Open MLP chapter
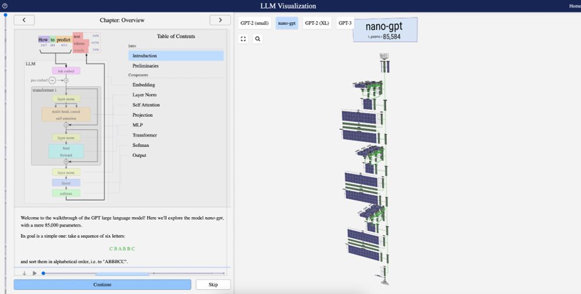Screen dimensions: 581x294 (138, 125)
